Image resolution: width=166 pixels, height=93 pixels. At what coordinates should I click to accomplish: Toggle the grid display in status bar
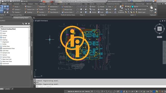92,91
